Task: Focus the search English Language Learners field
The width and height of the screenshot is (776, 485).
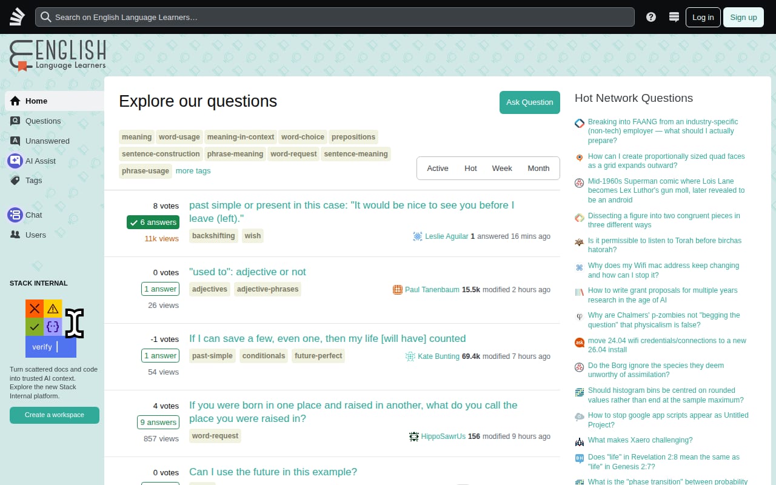Action: click(x=335, y=17)
